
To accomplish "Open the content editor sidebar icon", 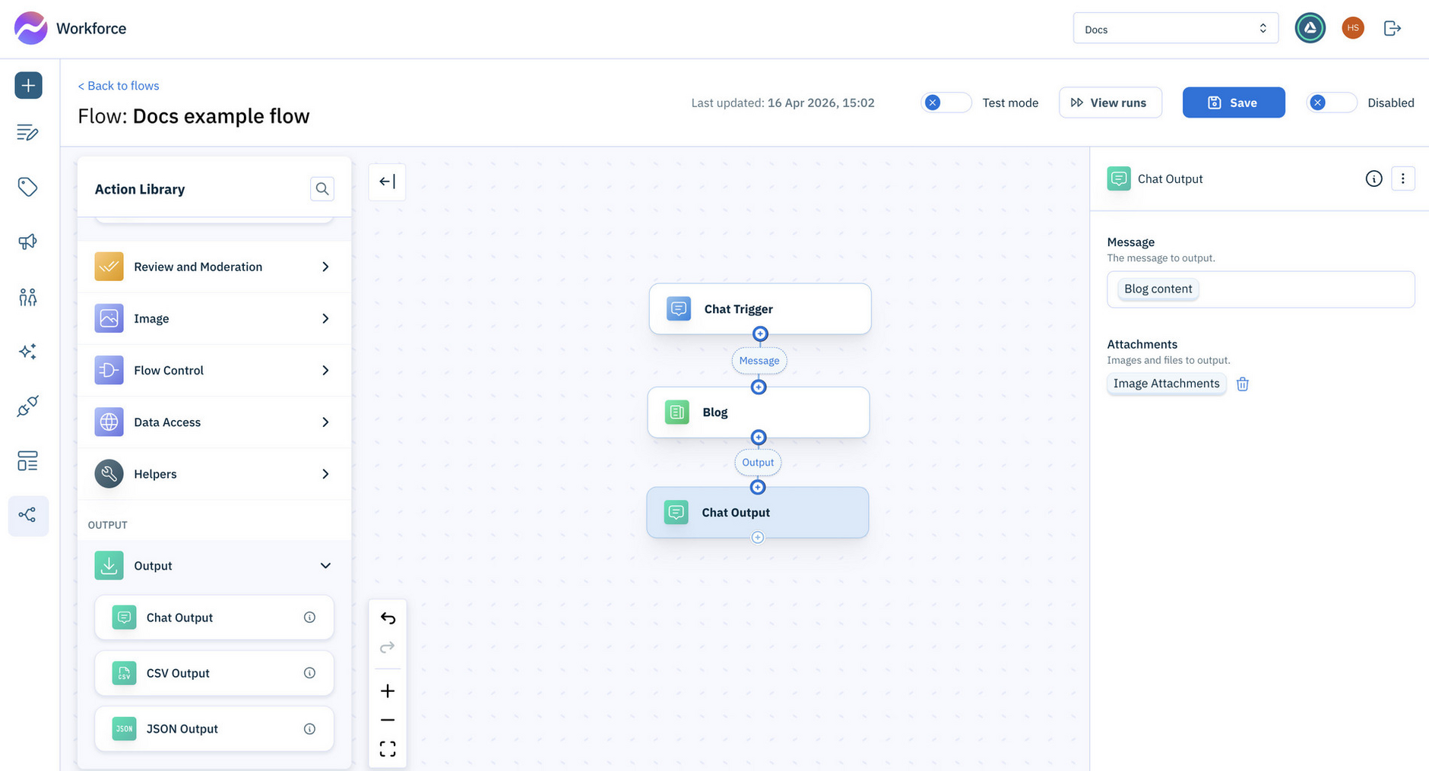I will click(28, 132).
